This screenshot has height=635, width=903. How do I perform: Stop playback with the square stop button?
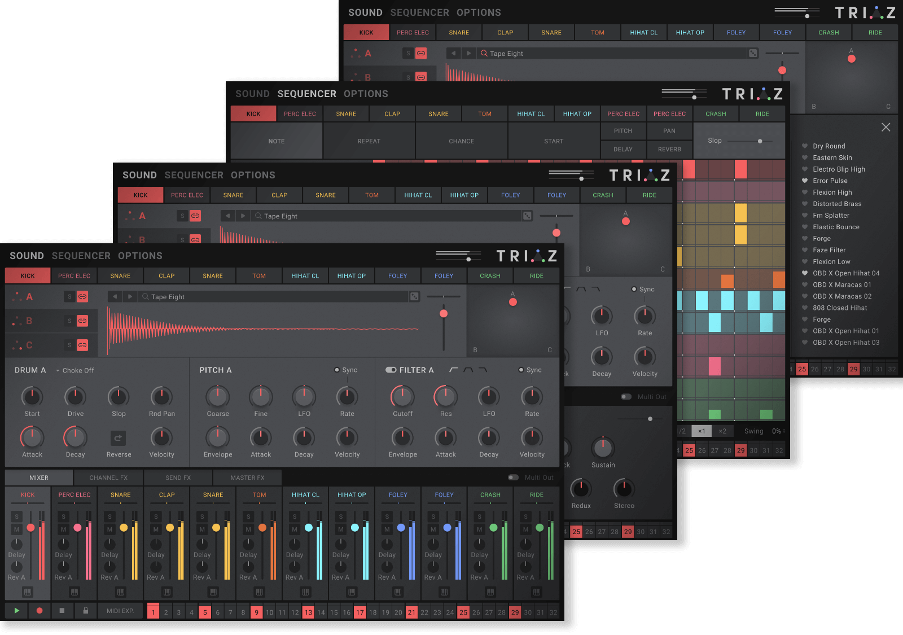coord(62,611)
